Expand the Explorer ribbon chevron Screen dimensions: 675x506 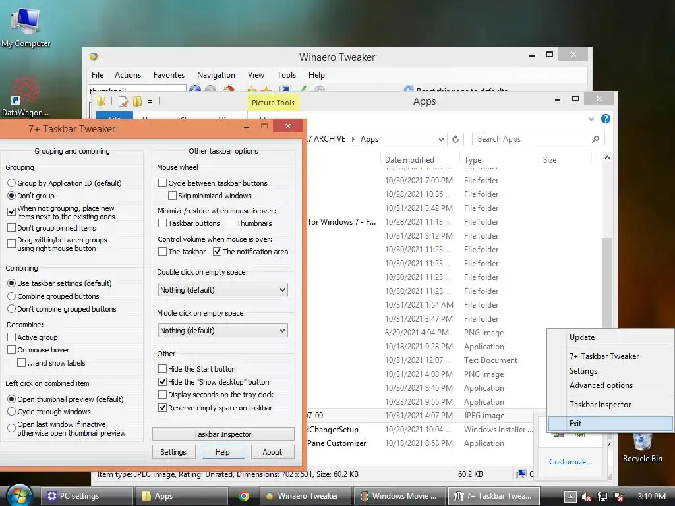591,119
